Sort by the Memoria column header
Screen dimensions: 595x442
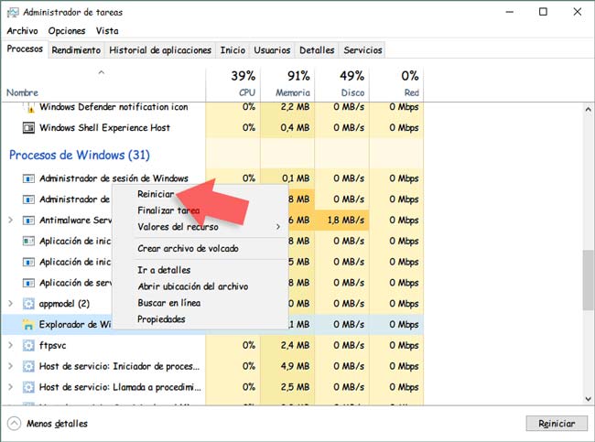[287, 83]
